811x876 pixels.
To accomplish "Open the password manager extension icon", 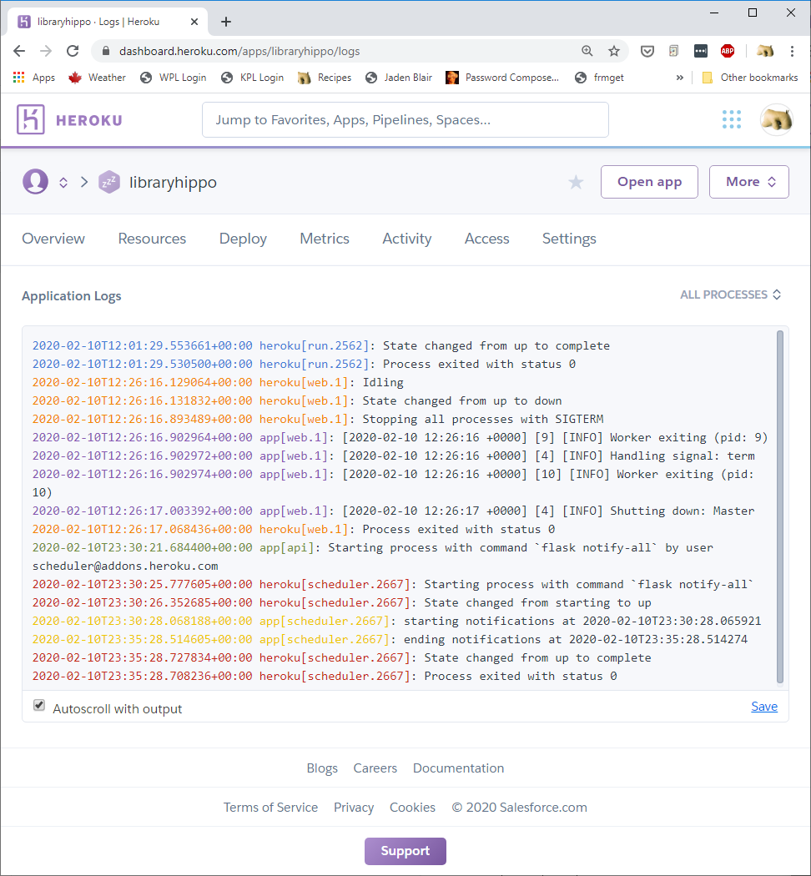I will [x=700, y=51].
